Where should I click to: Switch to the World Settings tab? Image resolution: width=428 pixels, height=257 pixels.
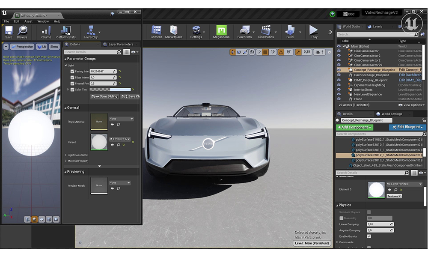pos(391,114)
